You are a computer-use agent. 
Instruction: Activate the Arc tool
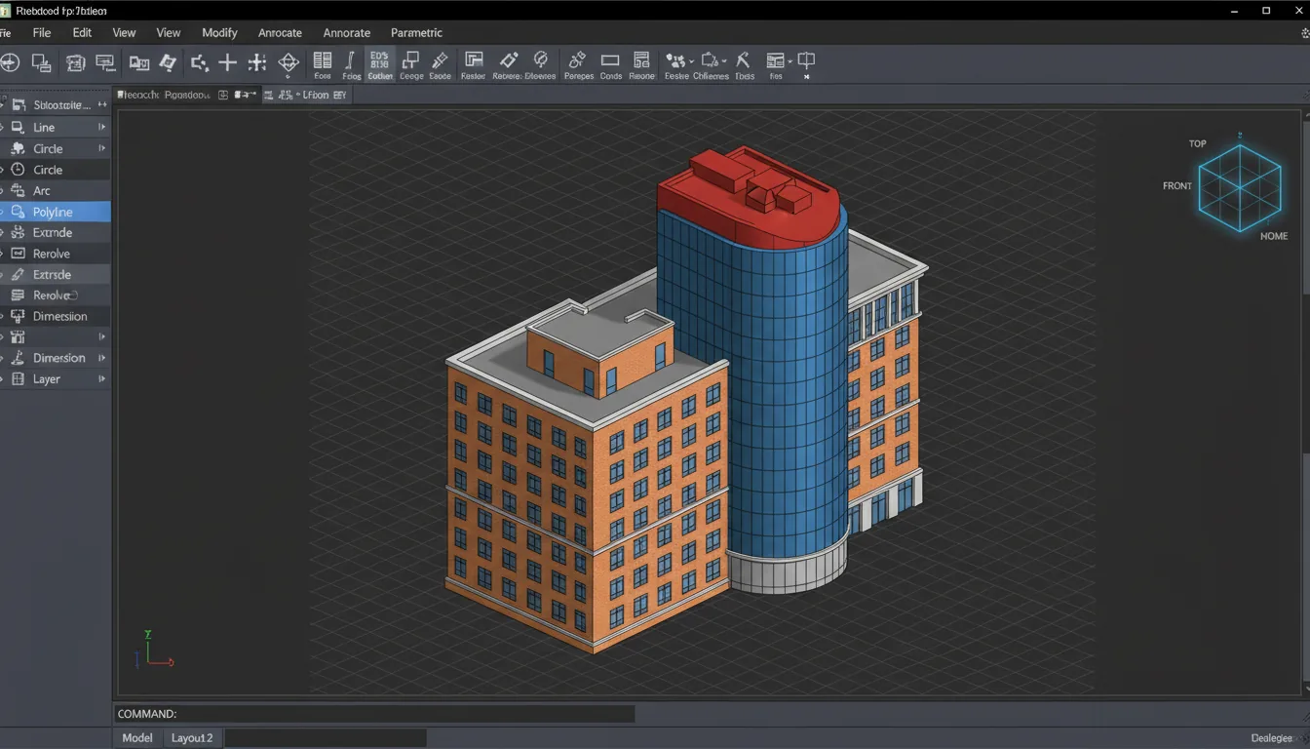(x=44, y=190)
